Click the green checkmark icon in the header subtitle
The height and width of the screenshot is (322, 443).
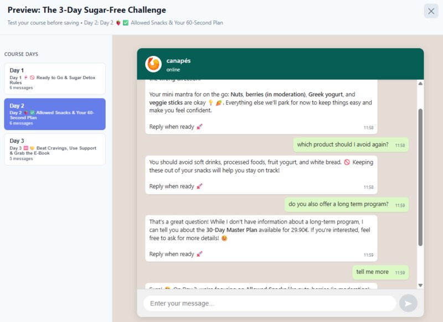[126, 23]
